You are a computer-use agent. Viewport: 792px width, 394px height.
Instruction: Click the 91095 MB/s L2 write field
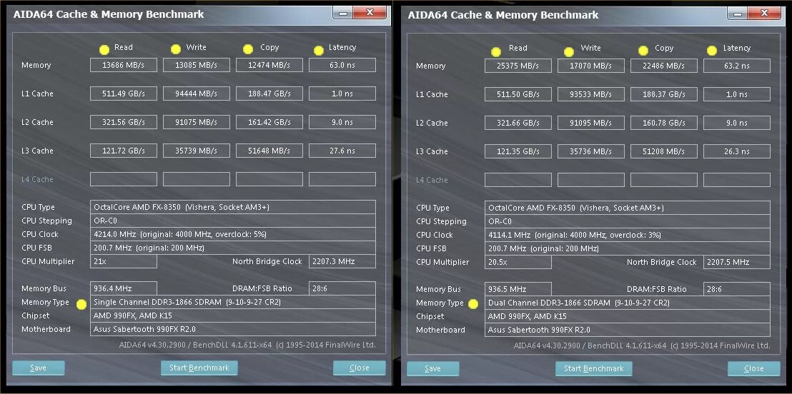coord(591,123)
